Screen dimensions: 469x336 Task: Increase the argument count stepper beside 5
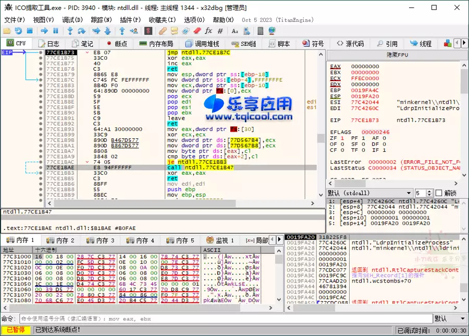[429, 190]
